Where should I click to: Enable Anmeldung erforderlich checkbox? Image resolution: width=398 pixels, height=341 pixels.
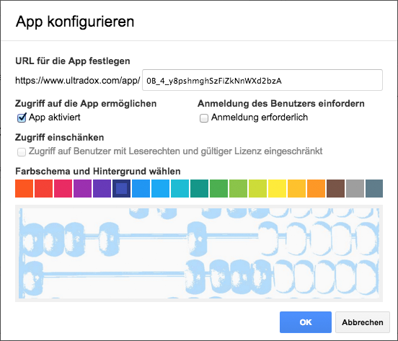(204, 118)
